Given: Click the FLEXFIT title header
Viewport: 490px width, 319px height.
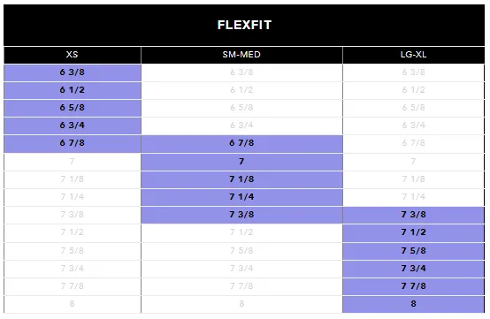Looking at the screenshot, I should click(244, 25).
